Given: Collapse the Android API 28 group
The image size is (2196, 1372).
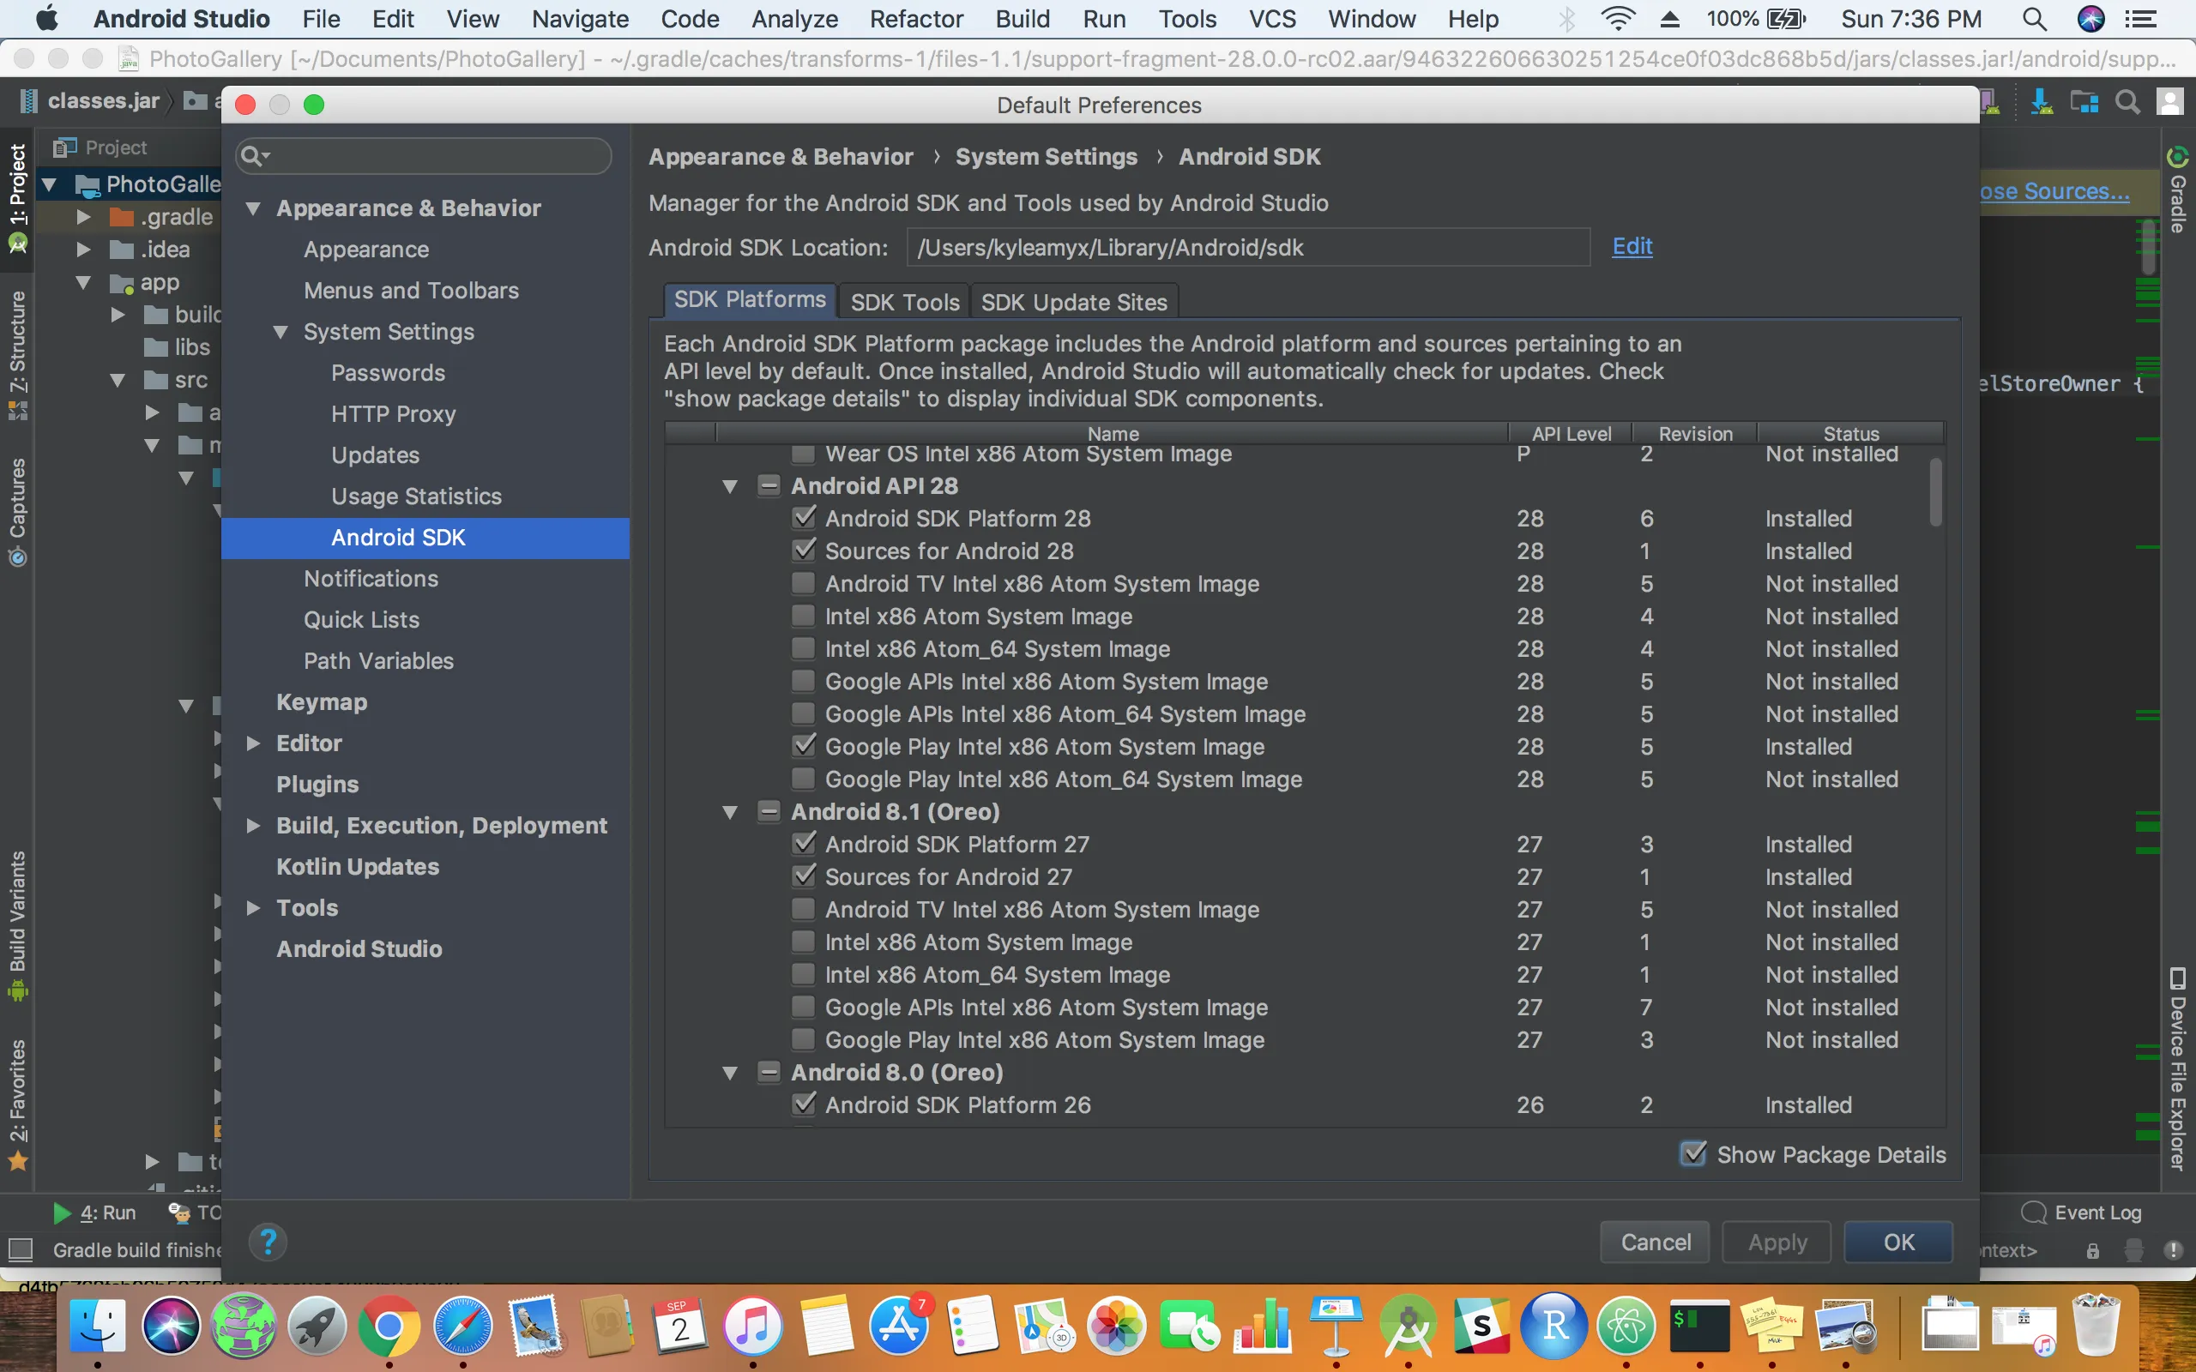Looking at the screenshot, I should coord(730,486).
